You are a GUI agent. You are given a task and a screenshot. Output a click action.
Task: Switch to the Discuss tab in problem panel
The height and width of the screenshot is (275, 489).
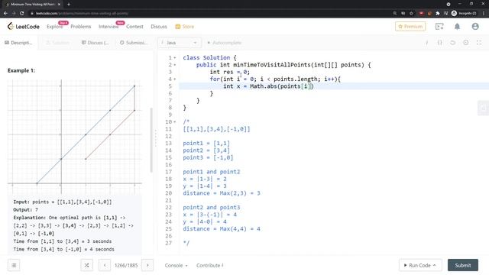click(x=95, y=43)
